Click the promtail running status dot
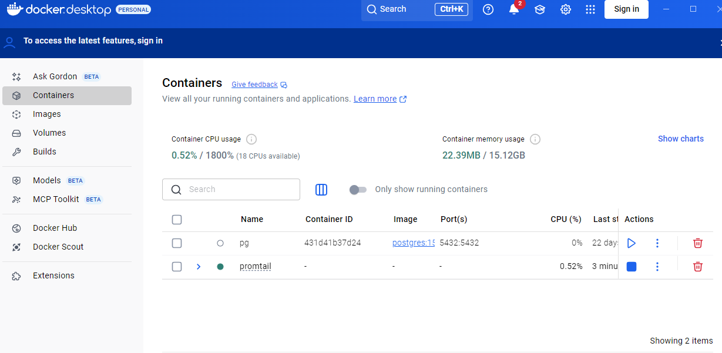This screenshot has height=353, width=722. (220, 267)
